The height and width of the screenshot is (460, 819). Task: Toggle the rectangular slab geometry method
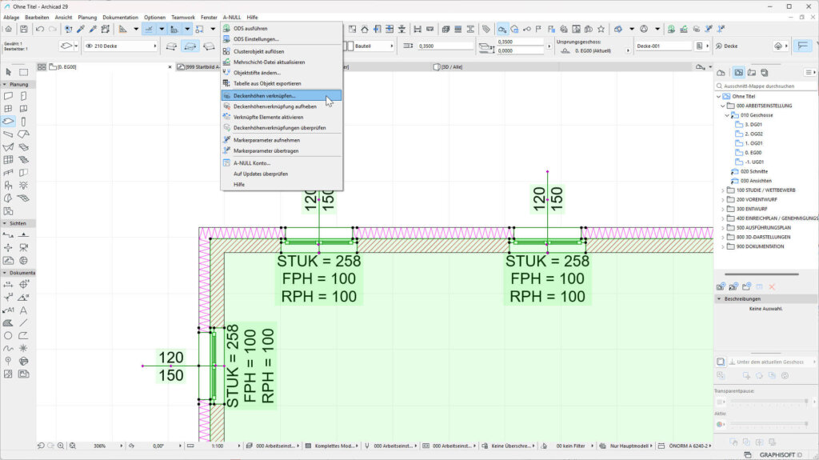tap(190, 46)
